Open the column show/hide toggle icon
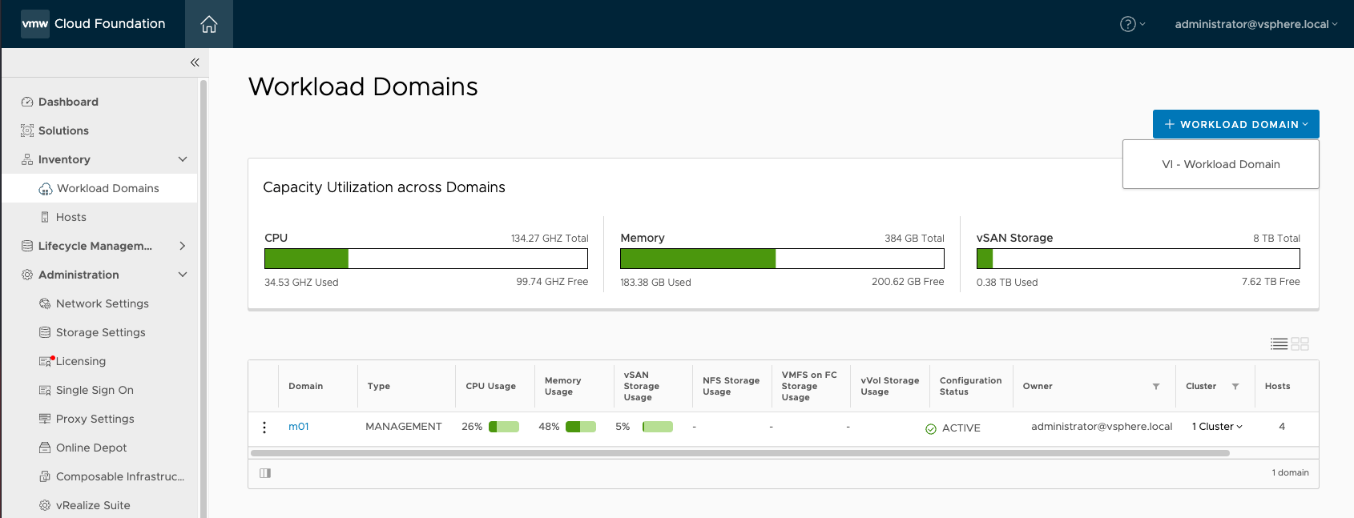 [265, 473]
